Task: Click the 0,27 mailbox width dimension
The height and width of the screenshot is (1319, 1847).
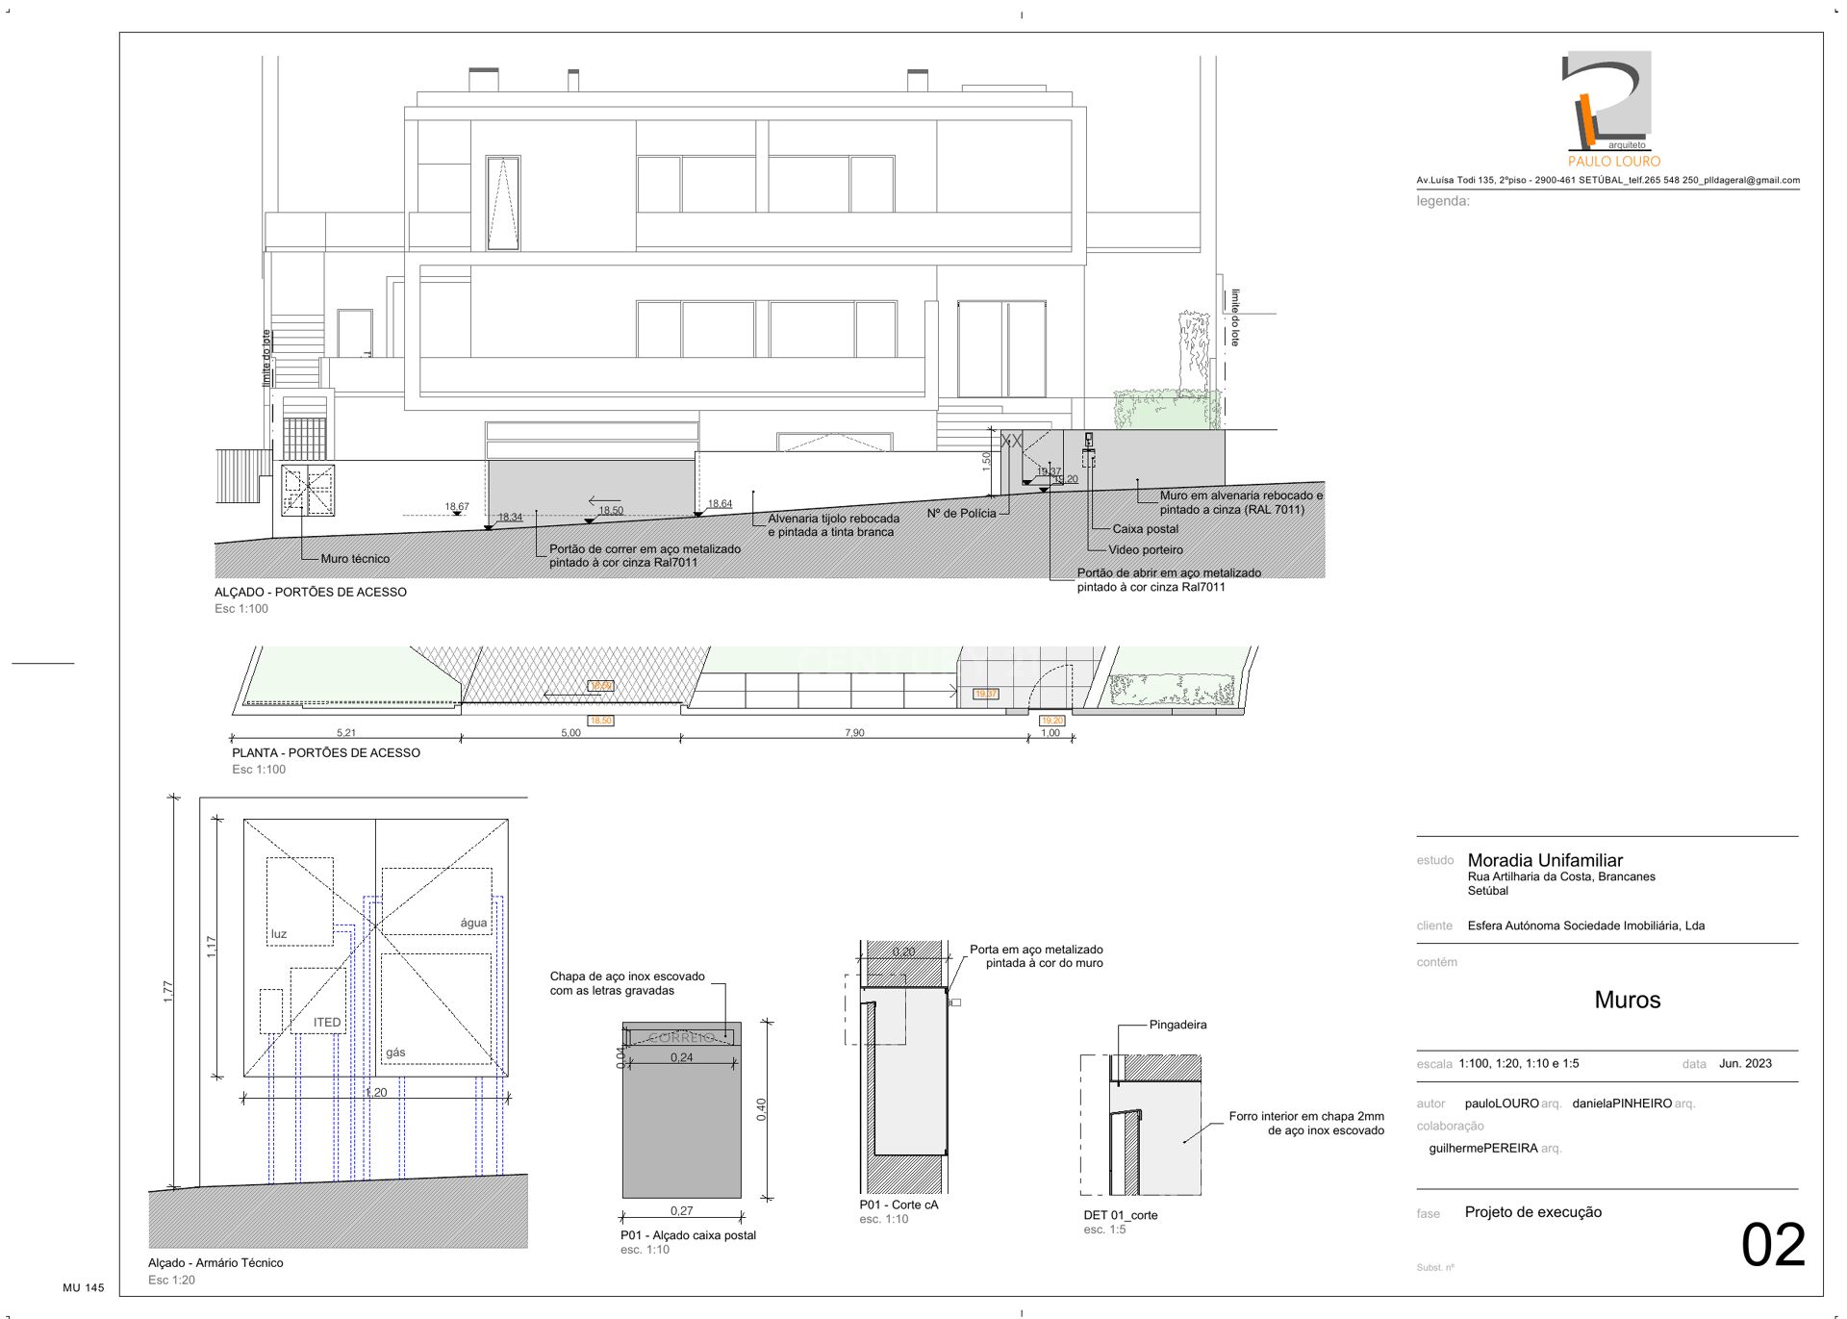Action: pos(681,1211)
